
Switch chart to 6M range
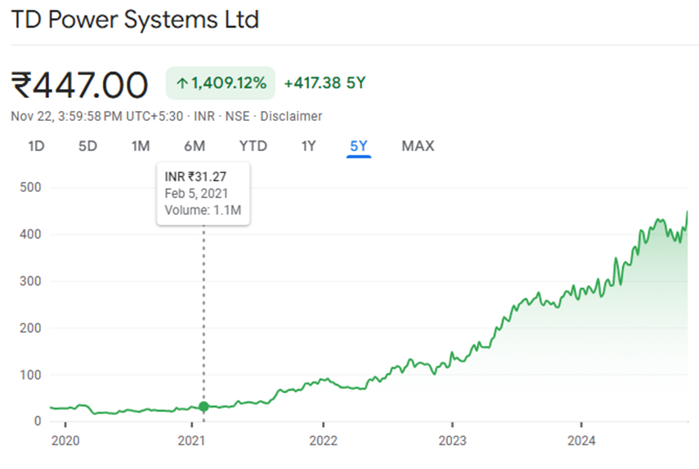195,146
